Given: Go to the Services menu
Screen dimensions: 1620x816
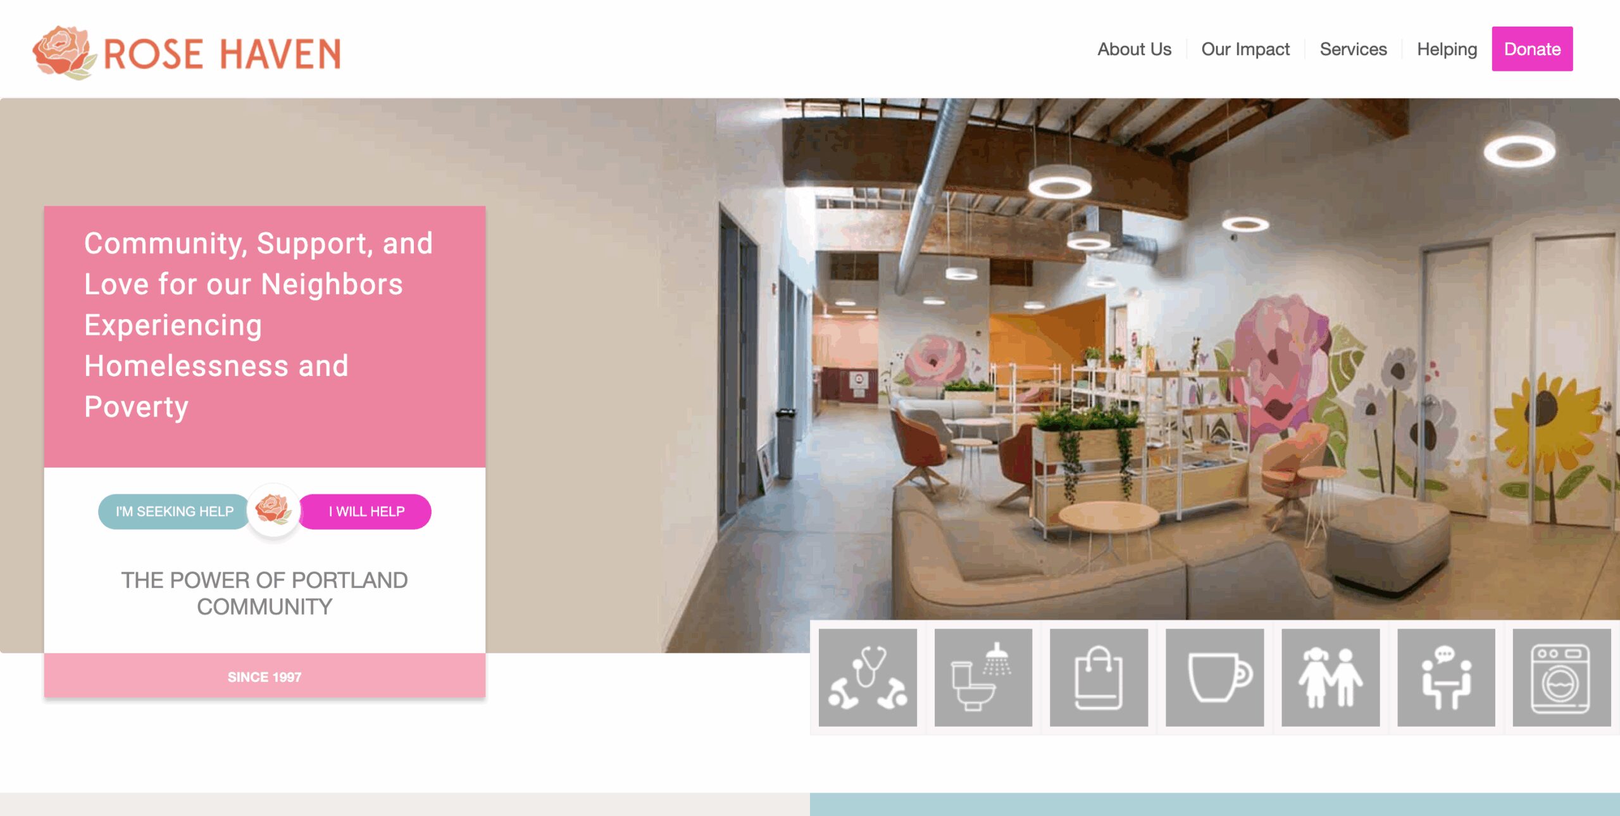Looking at the screenshot, I should coord(1353,49).
